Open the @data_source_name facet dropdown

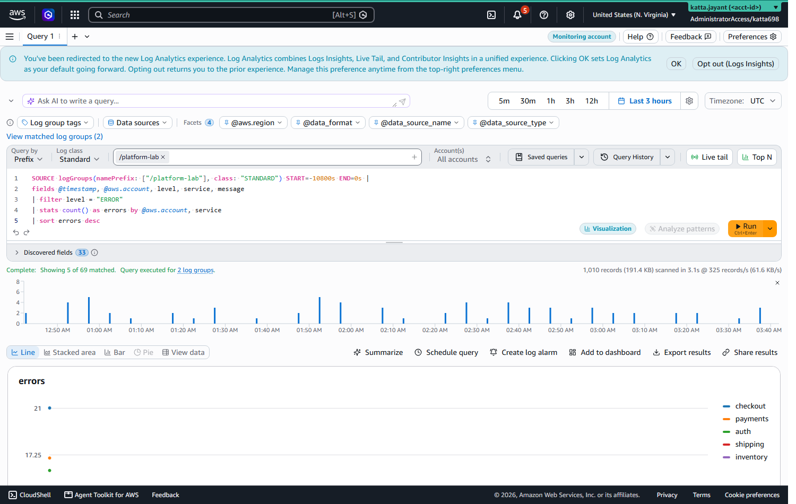click(417, 123)
